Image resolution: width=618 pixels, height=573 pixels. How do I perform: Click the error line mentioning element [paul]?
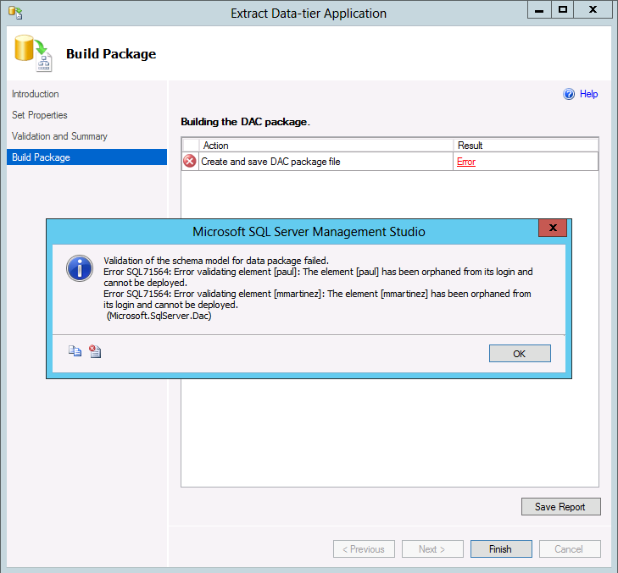coord(318,277)
